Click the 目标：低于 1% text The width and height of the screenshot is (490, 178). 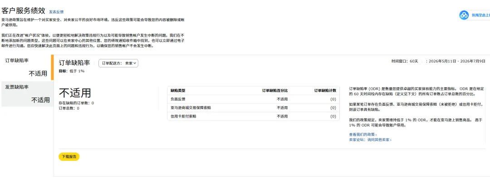(72, 71)
